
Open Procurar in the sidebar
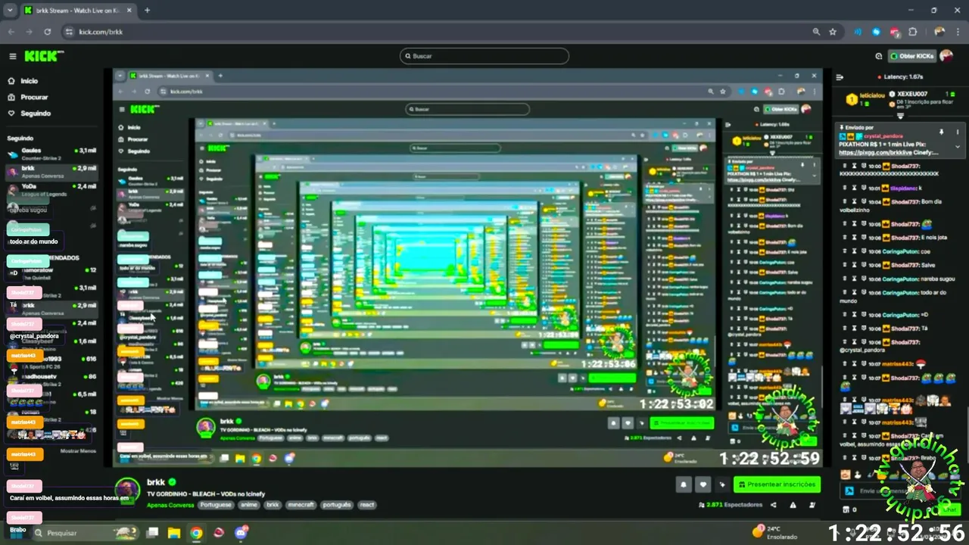point(28,97)
